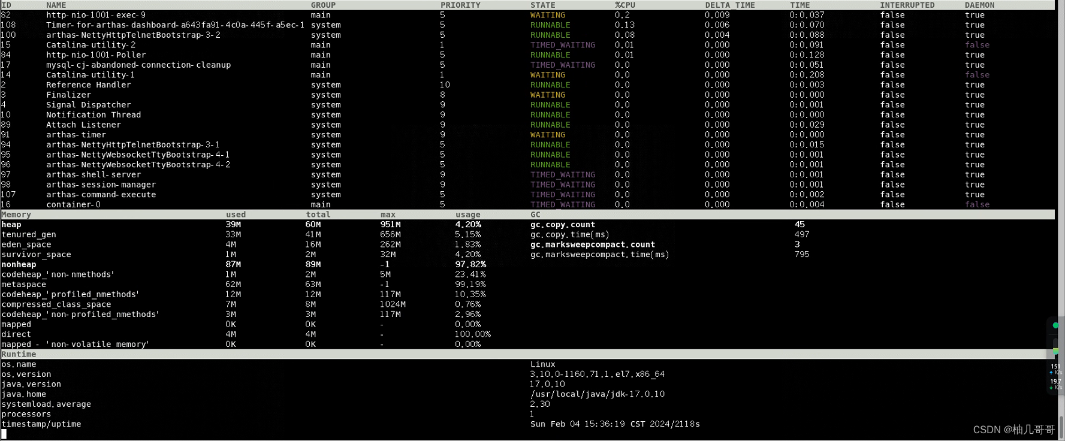Click the gc.marksweepcompact.time(ms) label
Viewport: 1065px width, 441px height.
click(600, 255)
